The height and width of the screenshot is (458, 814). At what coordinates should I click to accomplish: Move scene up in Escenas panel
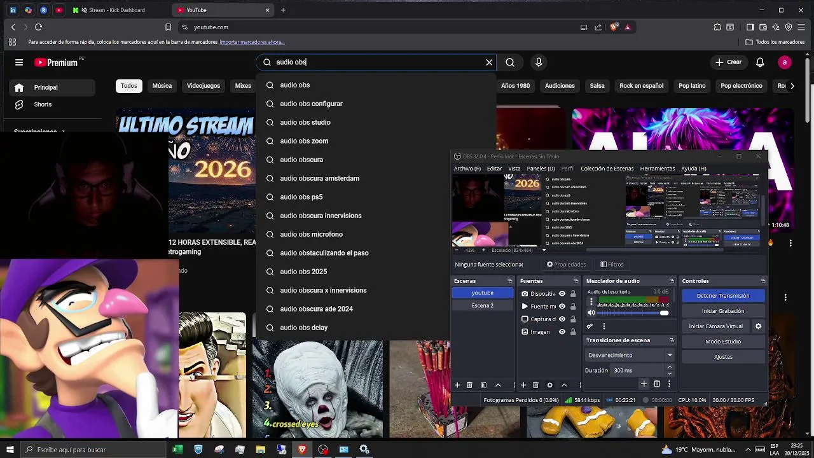click(x=498, y=385)
